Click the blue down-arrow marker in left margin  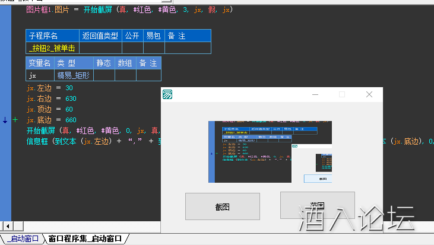coord(5,120)
